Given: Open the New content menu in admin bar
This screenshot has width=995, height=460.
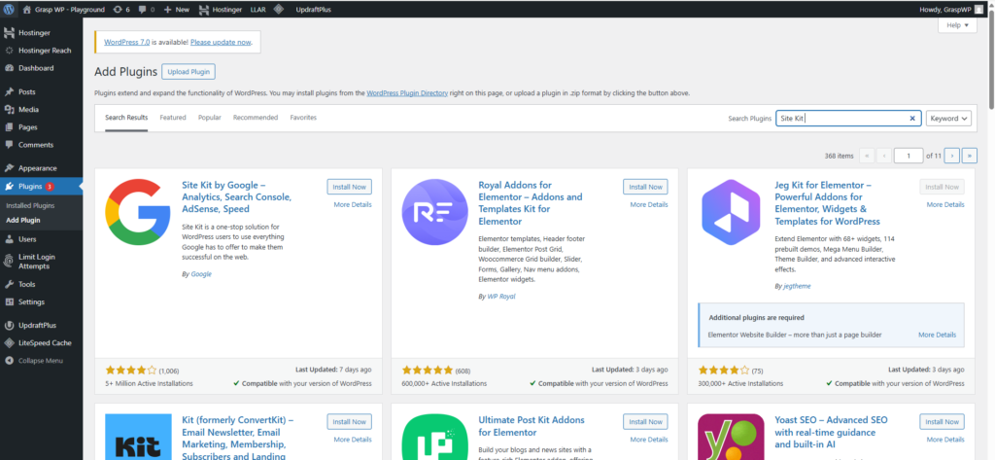Looking at the screenshot, I should click(x=177, y=10).
